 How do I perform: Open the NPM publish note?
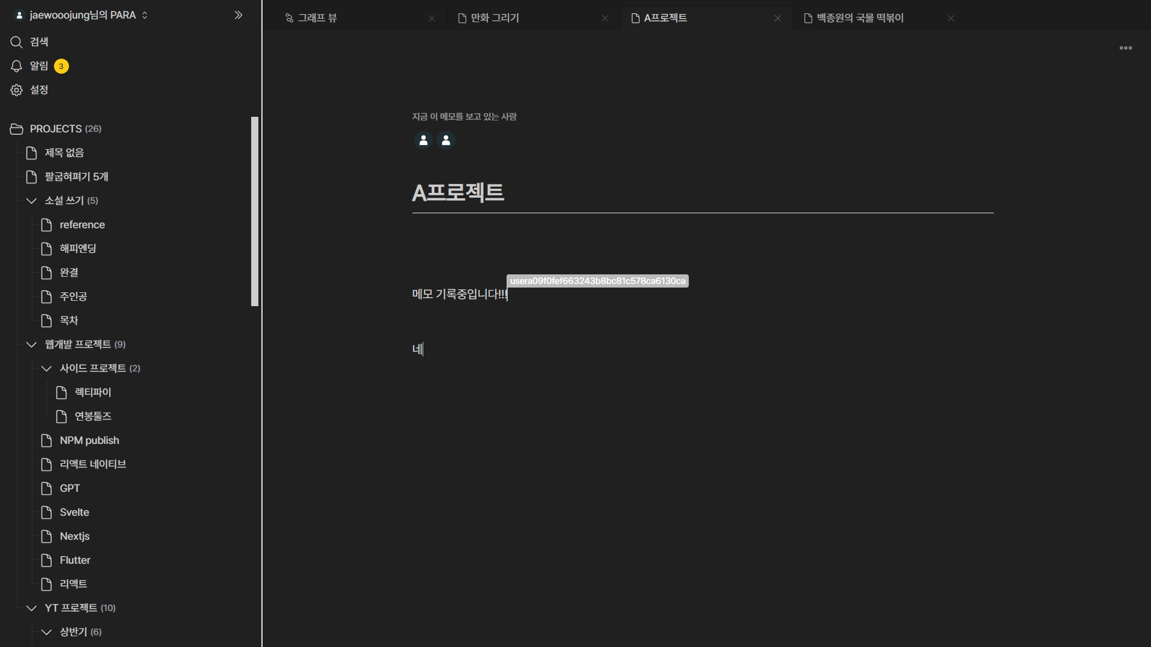tap(89, 440)
